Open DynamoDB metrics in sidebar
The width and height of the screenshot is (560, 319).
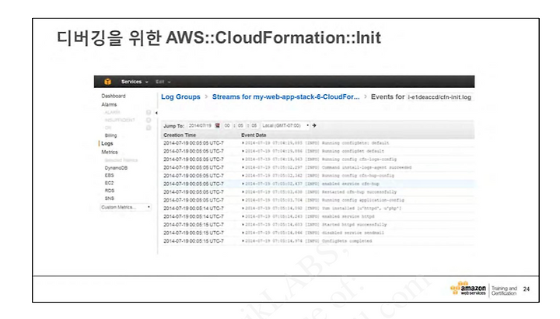tap(116, 168)
